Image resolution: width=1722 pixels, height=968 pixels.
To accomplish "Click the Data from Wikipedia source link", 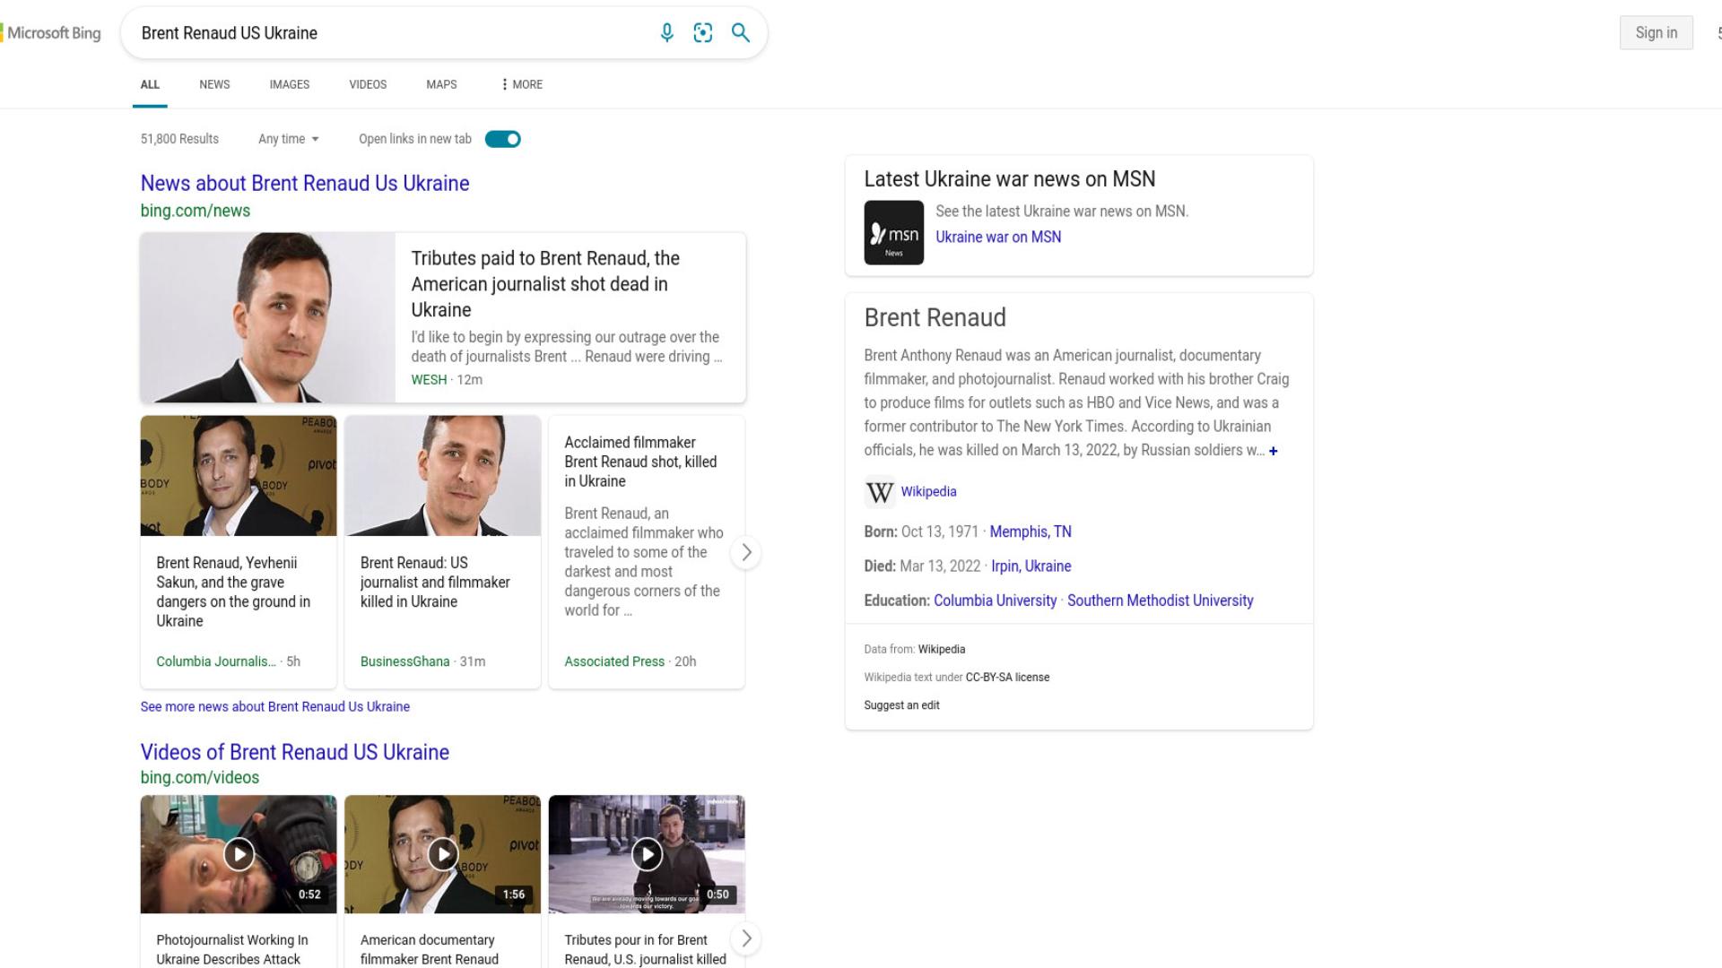I will [942, 649].
